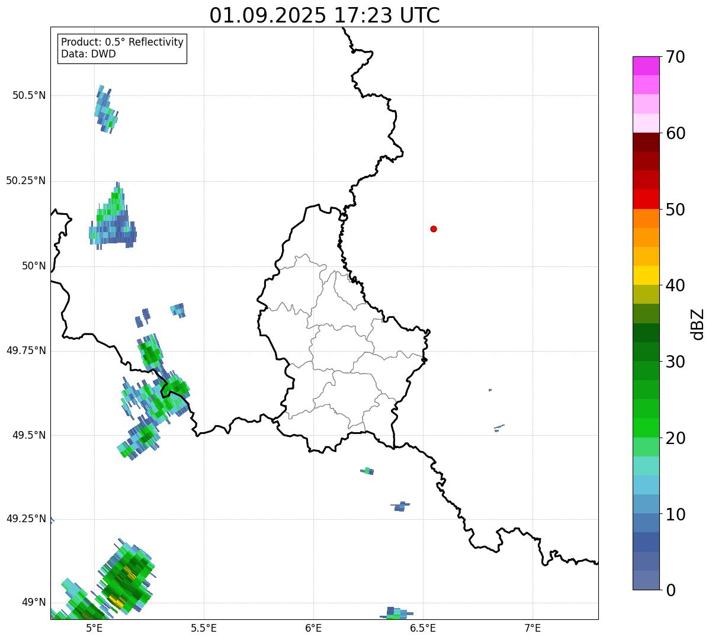This screenshot has width=712, height=640.
Task: Click the 50.25°N latitude label
Action: (26, 181)
